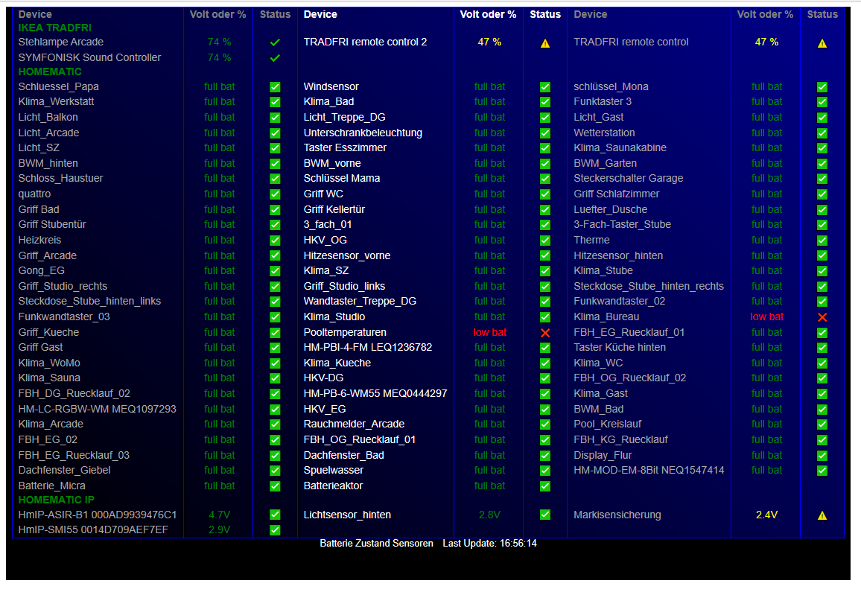Click status check icon for Schluessel_Papa
The image size is (861, 595).
pyautogui.click(x=275, y=86)
